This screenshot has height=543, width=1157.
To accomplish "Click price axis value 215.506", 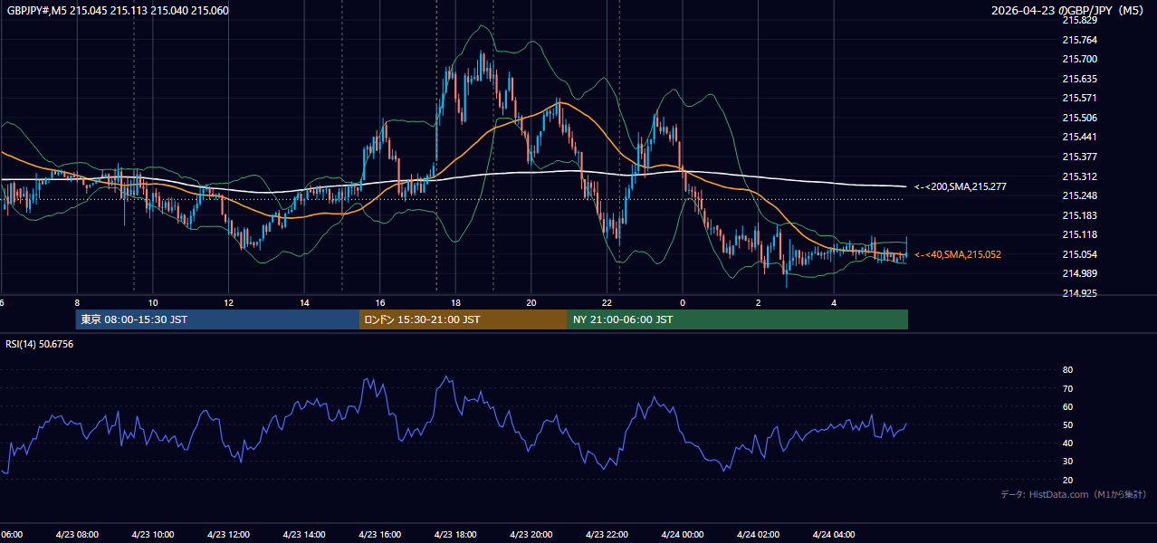I will (1079, 118).
